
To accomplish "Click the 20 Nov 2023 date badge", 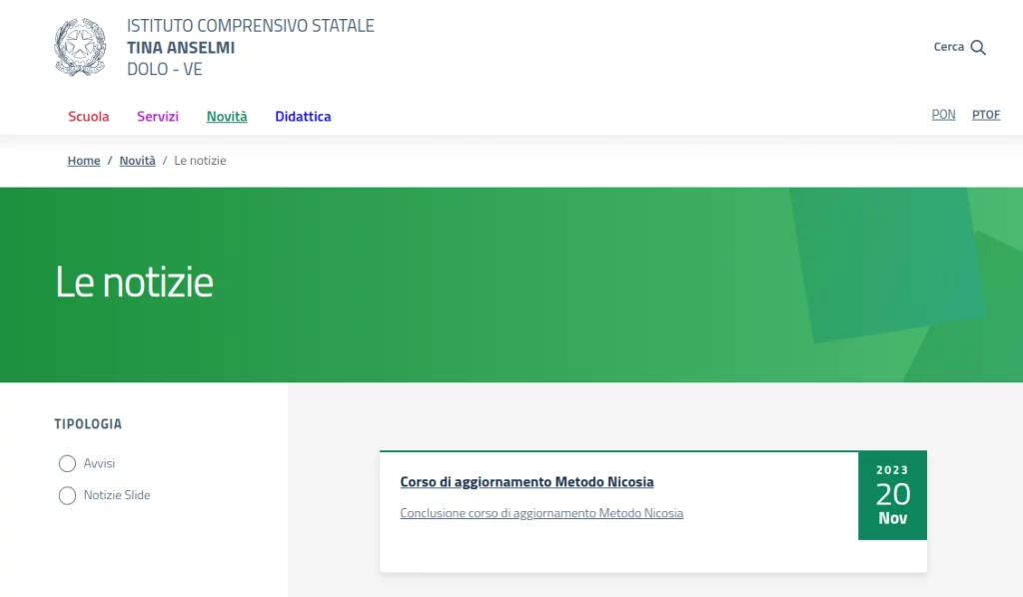I will [x=892, y=495].
